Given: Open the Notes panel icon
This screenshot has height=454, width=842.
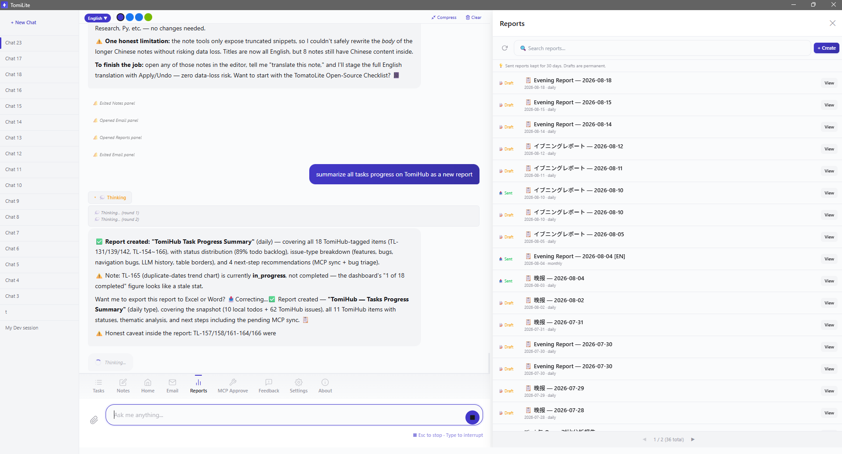Looking at the screenshot, I should [123, 382].
